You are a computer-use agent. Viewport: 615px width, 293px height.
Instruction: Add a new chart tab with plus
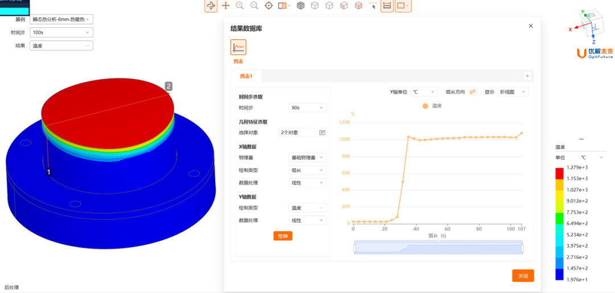click(527, 76)
